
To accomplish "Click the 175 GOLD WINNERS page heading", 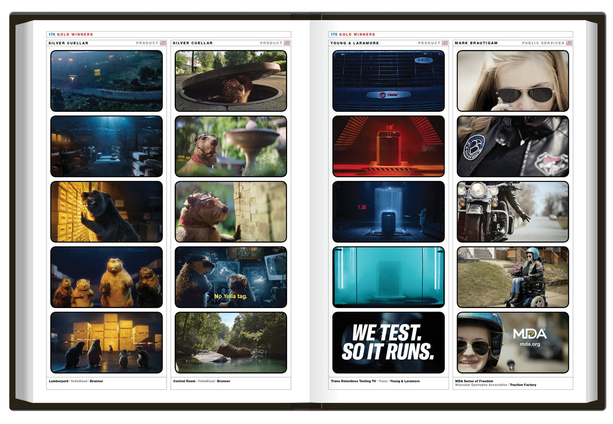I will [352, 34].
